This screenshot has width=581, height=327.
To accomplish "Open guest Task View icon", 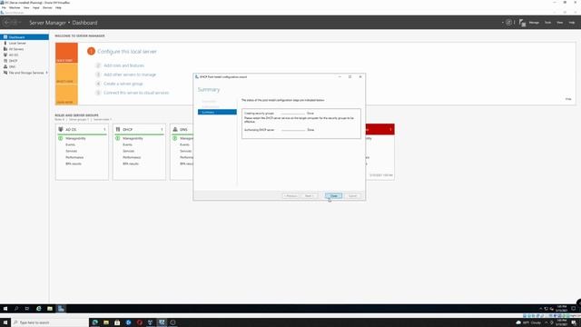I will click(x=27, y=309).
